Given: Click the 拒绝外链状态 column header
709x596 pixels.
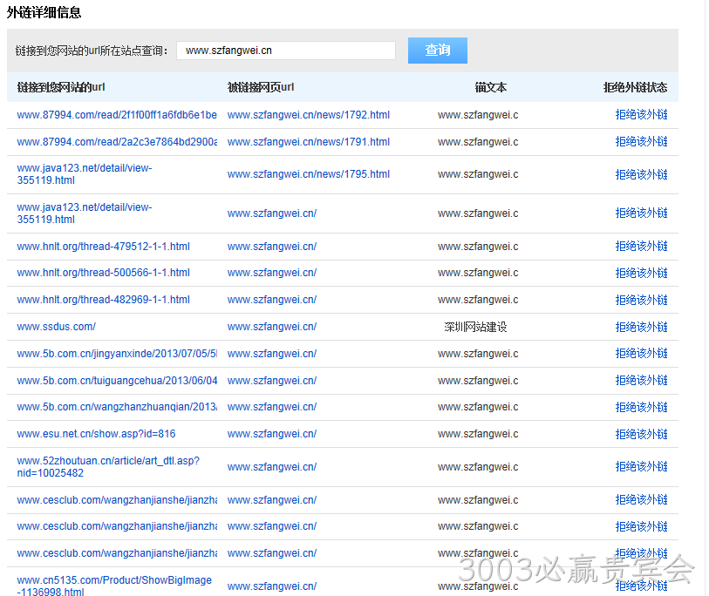Looking at the screenshot, I should tap(635, 87).
